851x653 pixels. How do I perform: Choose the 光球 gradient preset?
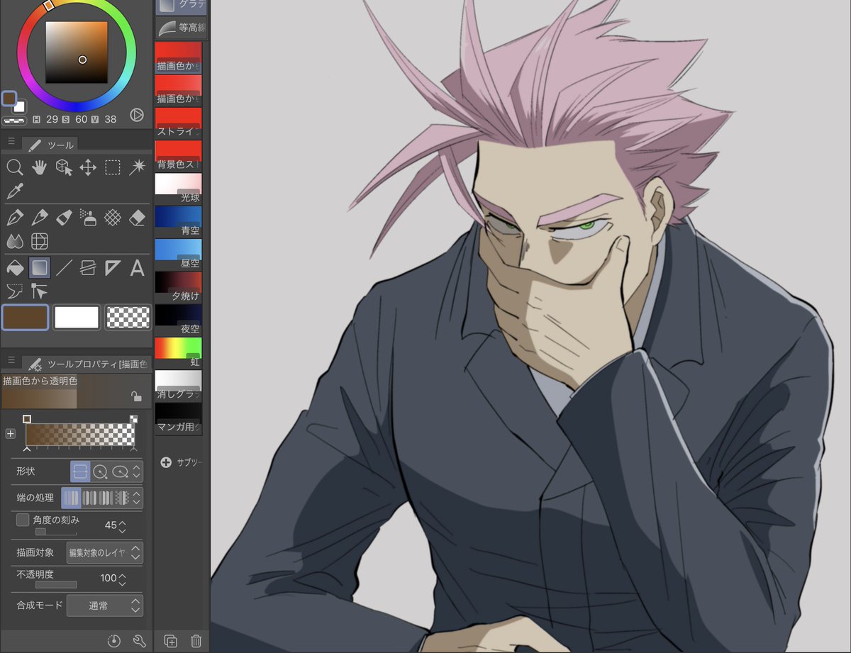[178, 188]
